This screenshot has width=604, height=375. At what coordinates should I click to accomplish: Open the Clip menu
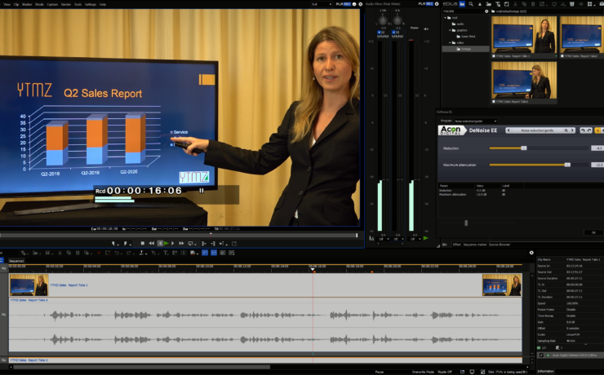click(x=16, y=4)
